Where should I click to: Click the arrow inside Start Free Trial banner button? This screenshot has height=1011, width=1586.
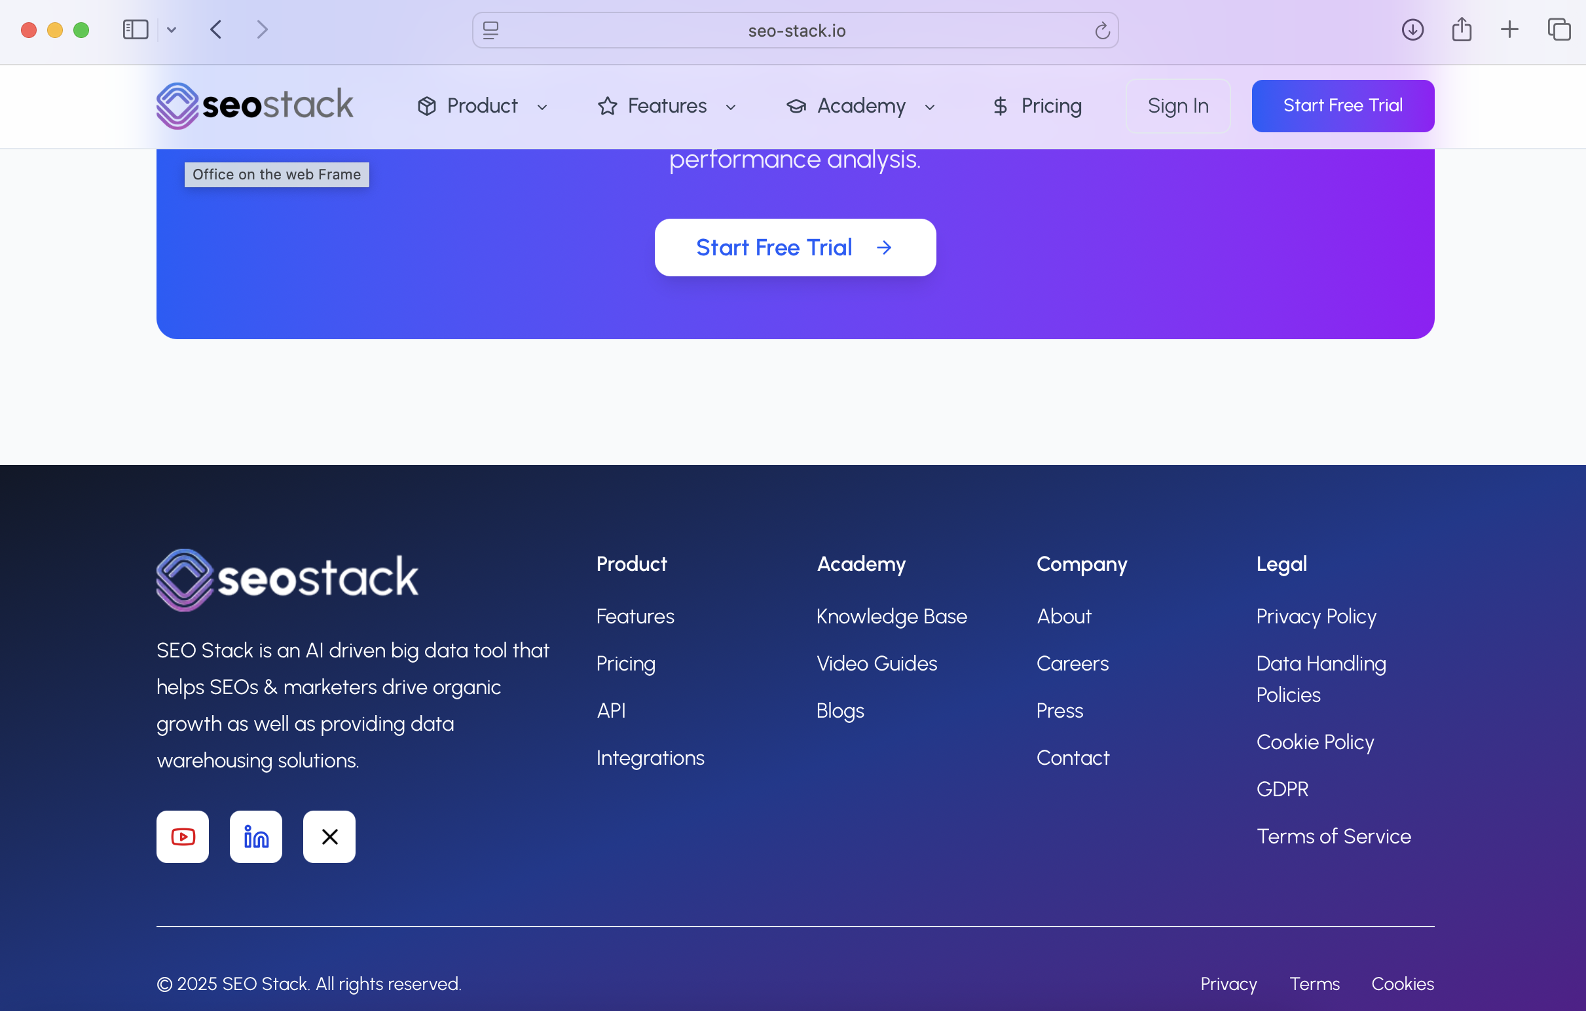pos(884,248)
